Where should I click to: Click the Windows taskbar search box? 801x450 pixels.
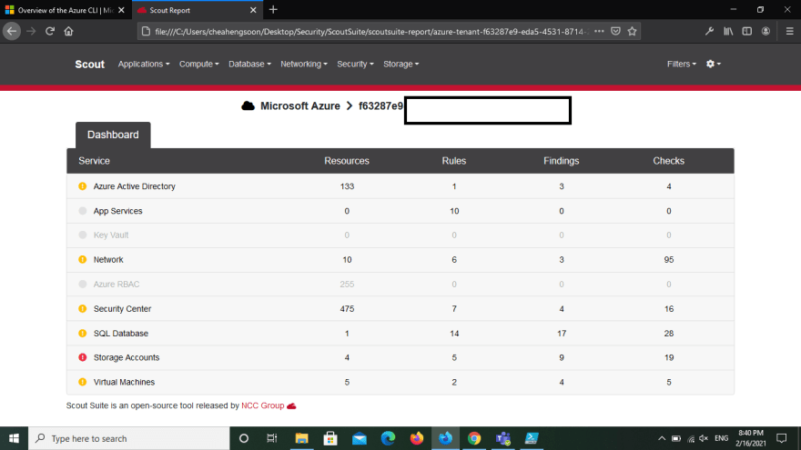[x=128, y=438]
